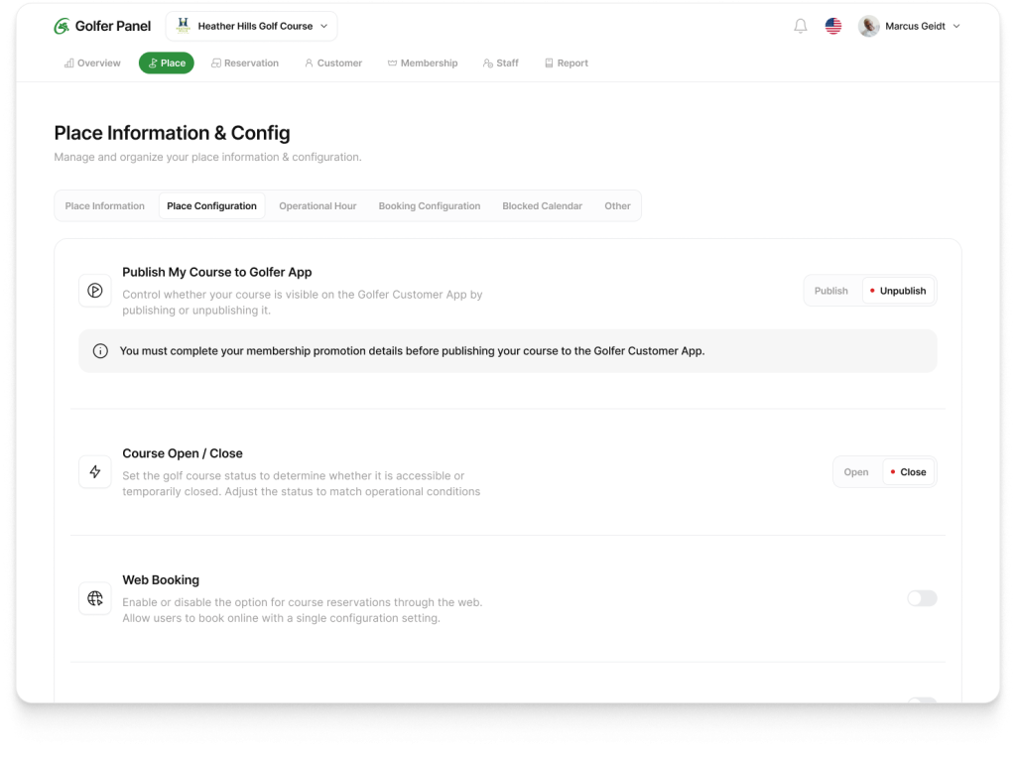
Task: Select the Place menu pill
Action: [x=167, y=63]
